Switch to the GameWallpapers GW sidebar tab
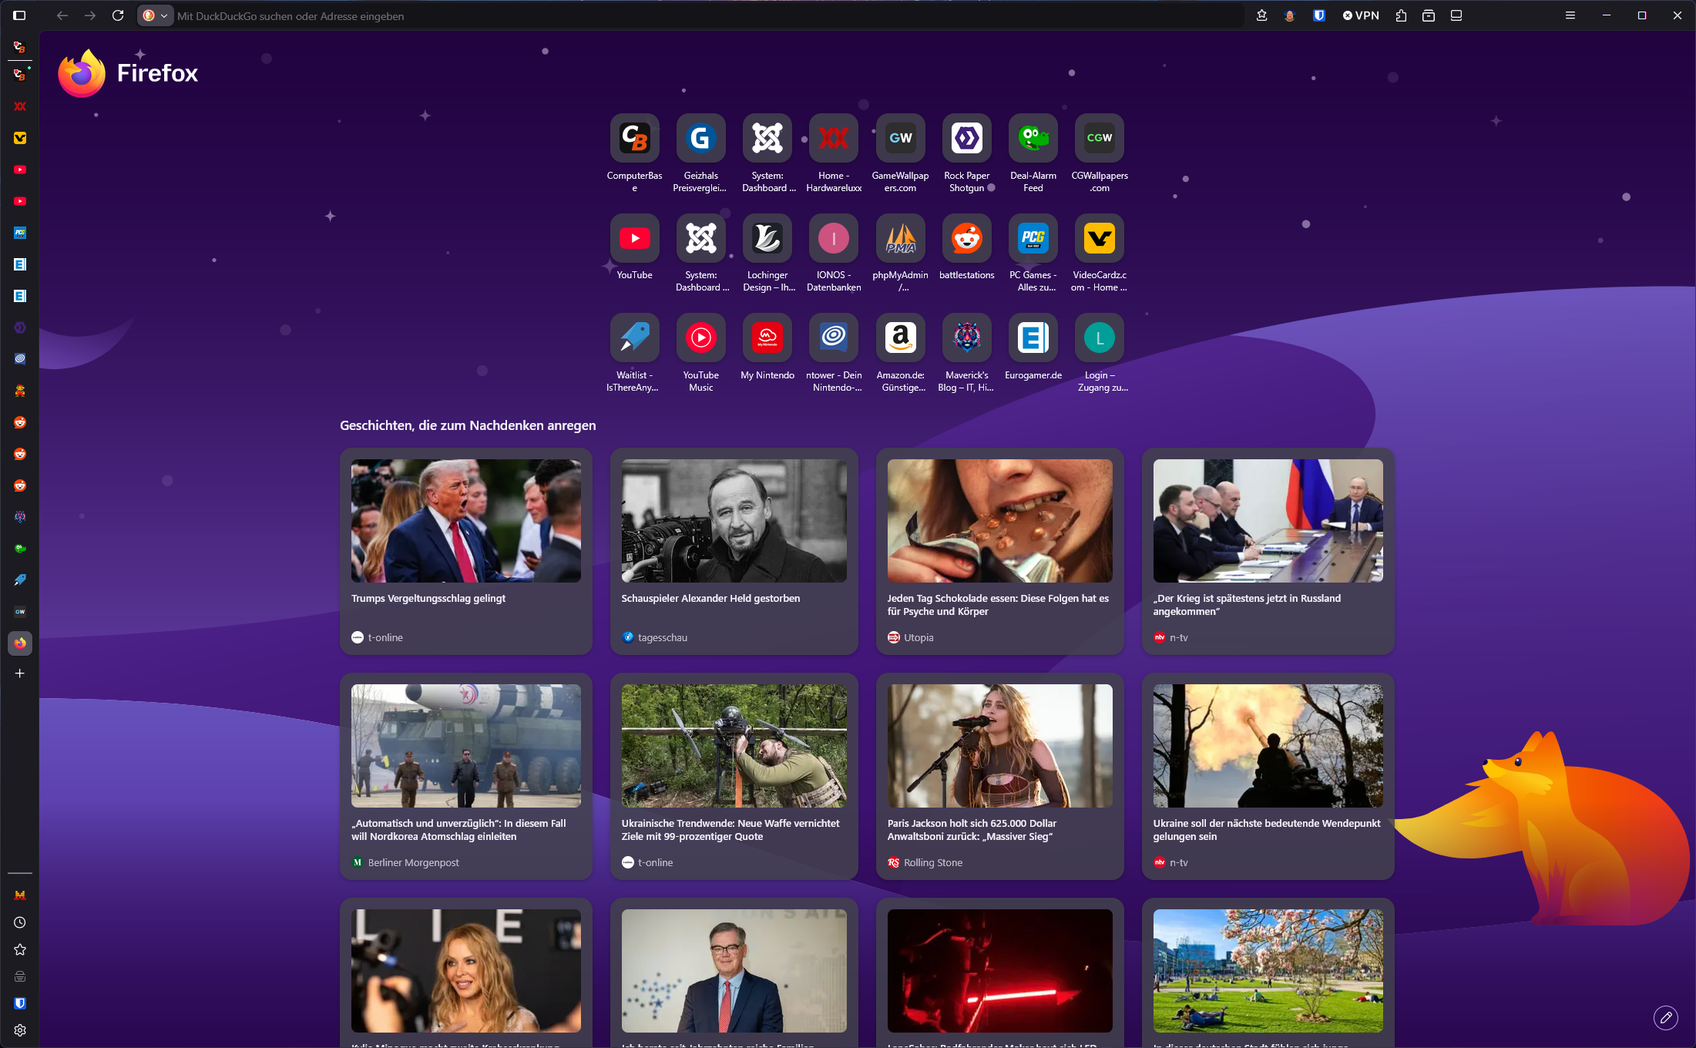 click(x=20, y=612)
